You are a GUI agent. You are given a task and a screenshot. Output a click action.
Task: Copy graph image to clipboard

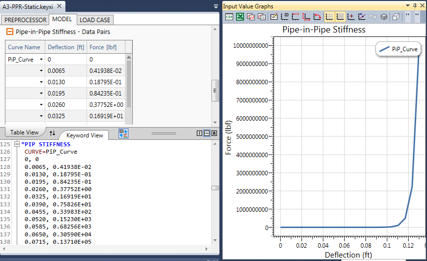[x=251, y=17]
